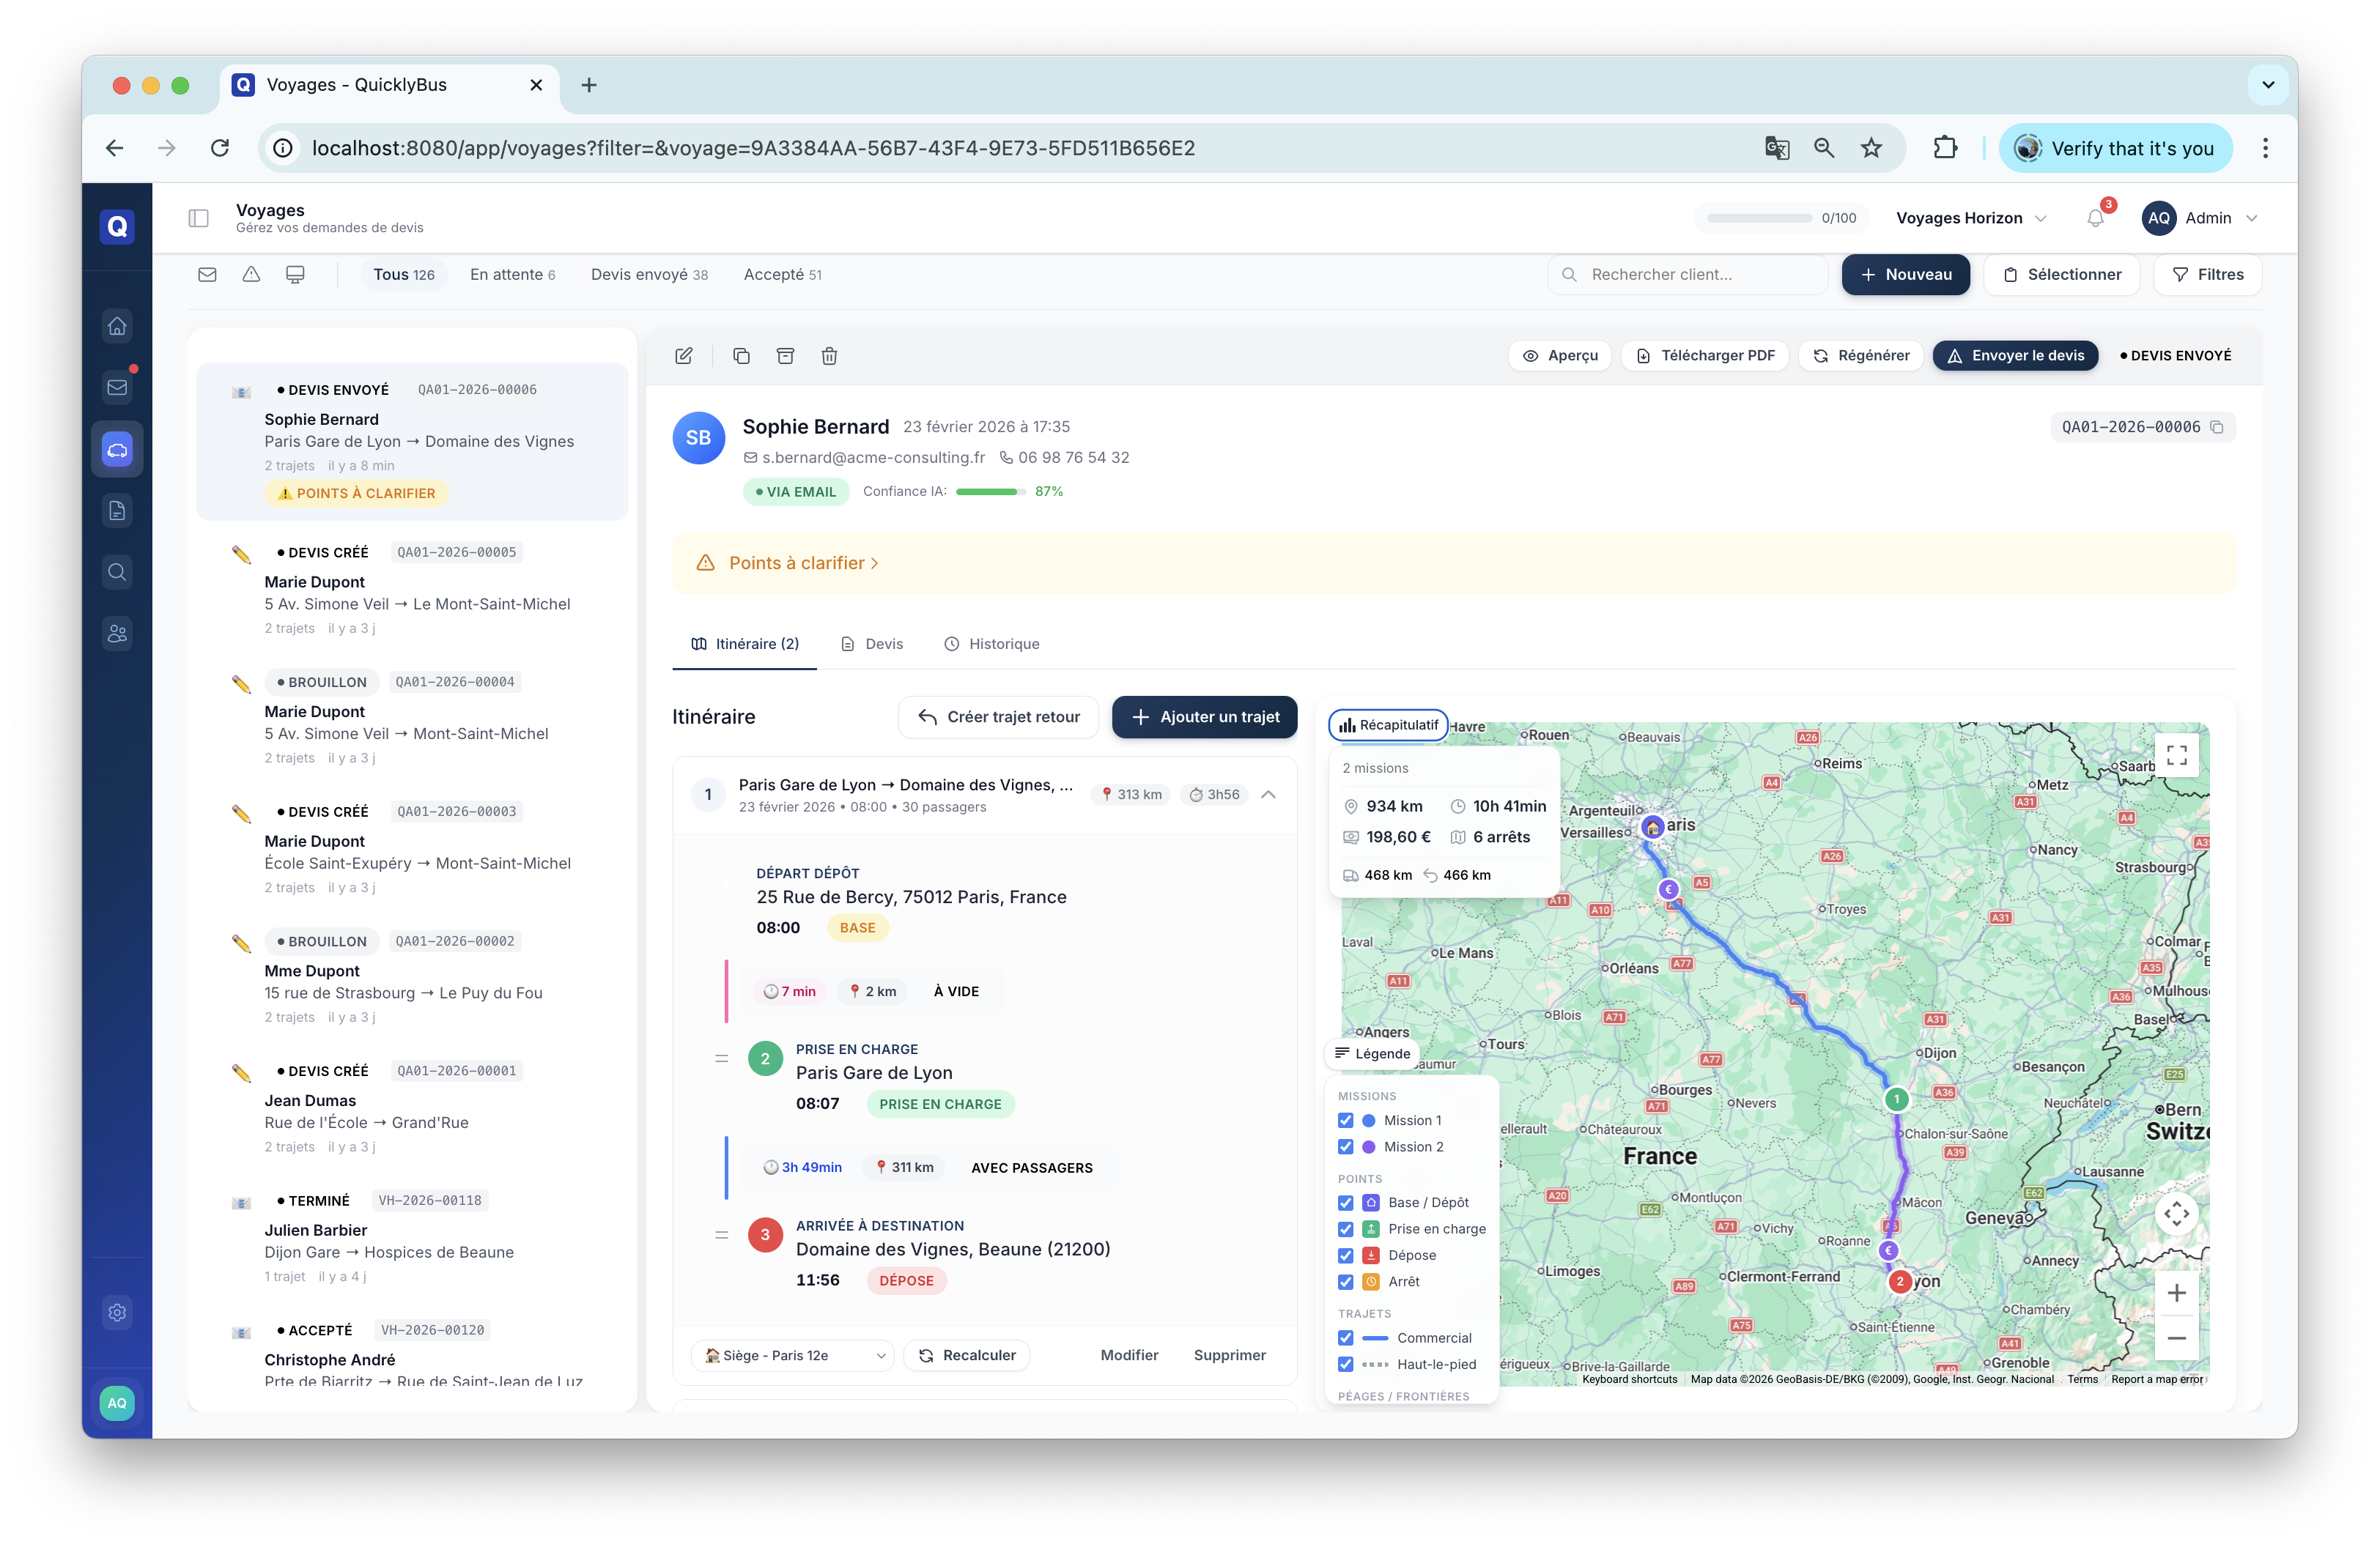Show Tous 126 voyages tab
This screenshot has width=2380, height=1547.
404,275
